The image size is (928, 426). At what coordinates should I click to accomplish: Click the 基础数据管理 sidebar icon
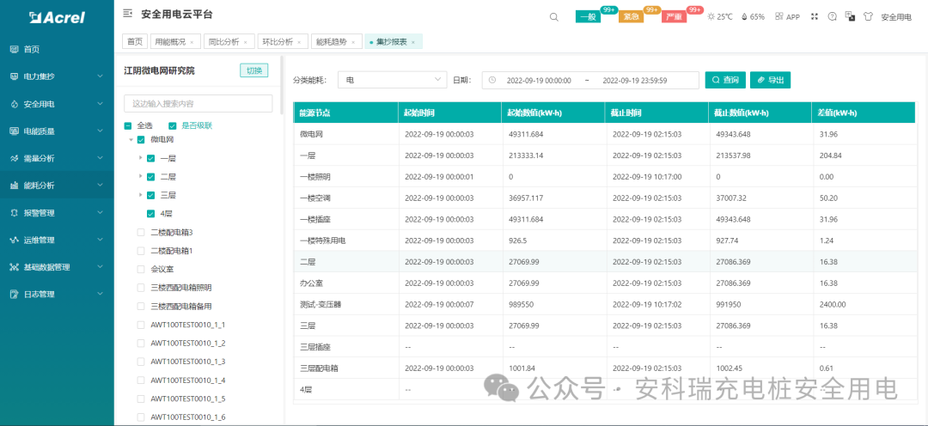[15, 267]
